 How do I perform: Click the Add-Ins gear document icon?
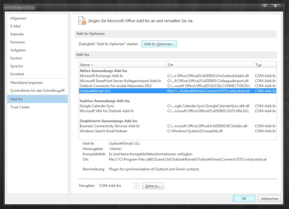click(x=82, y=21)
